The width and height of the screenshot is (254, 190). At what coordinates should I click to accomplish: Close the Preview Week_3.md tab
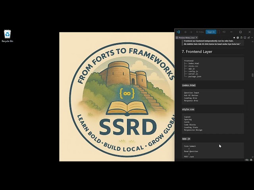click(x=196, y=38)
